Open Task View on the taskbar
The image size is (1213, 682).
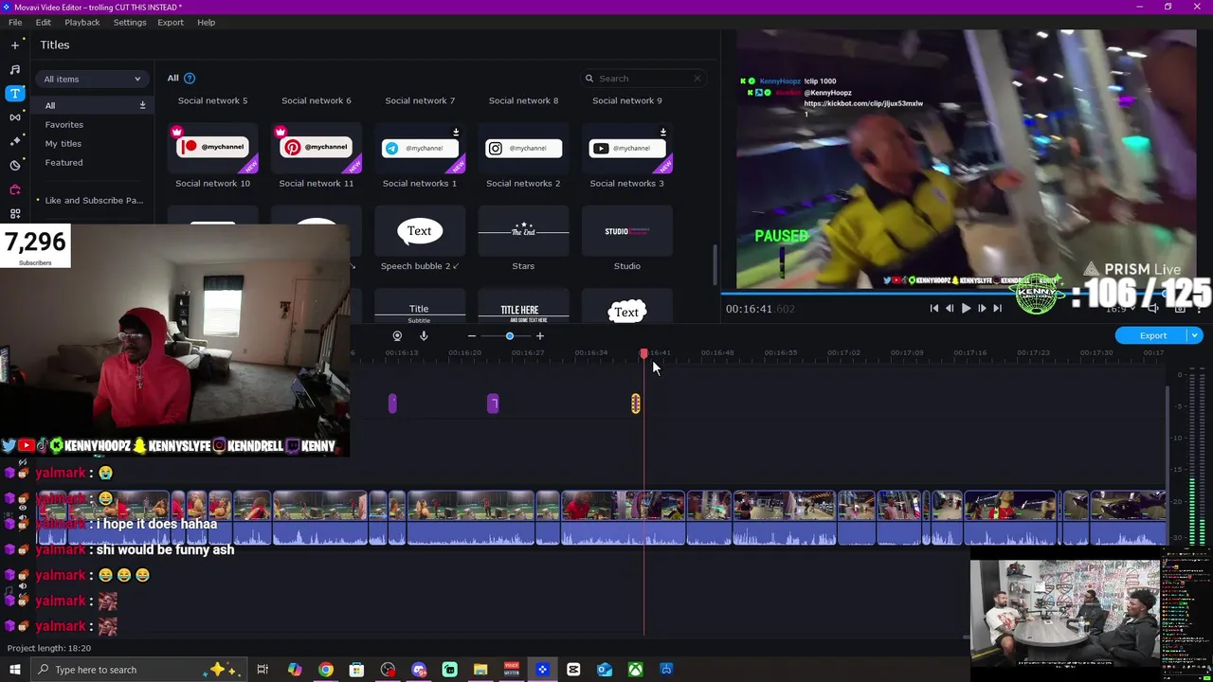pyautogui.click(x=263, y=670)
